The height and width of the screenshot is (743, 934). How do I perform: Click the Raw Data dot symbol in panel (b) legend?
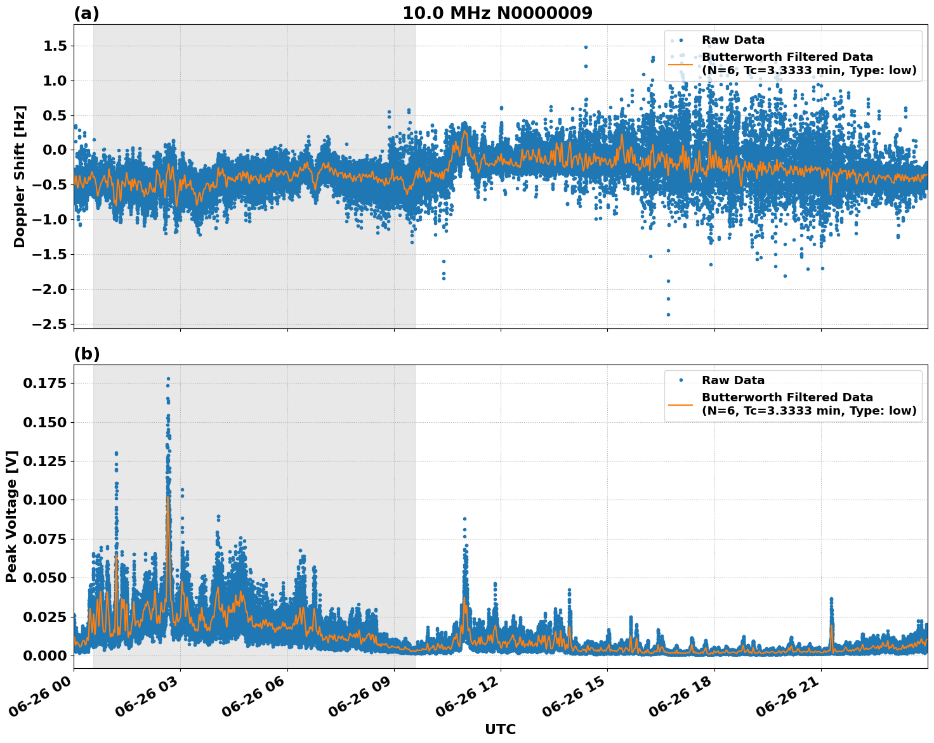[x=681, y=380]
